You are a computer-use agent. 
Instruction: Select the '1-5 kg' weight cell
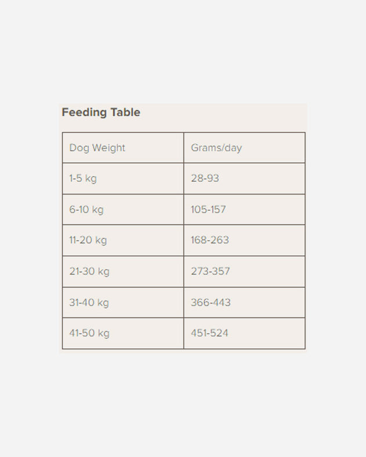[83, 178]
